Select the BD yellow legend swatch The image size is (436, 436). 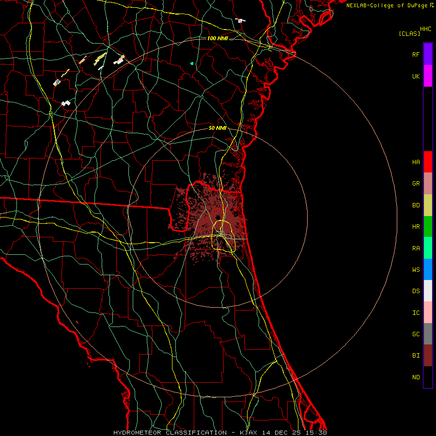point(428,205)
